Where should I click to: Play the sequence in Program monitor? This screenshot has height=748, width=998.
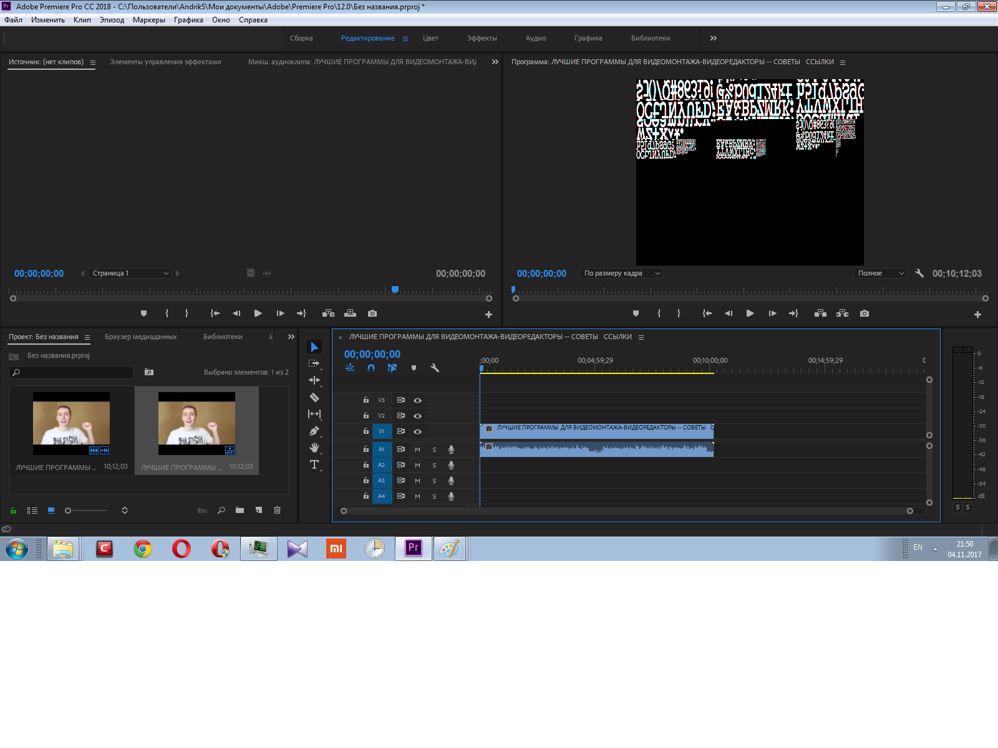click(750, 314)
